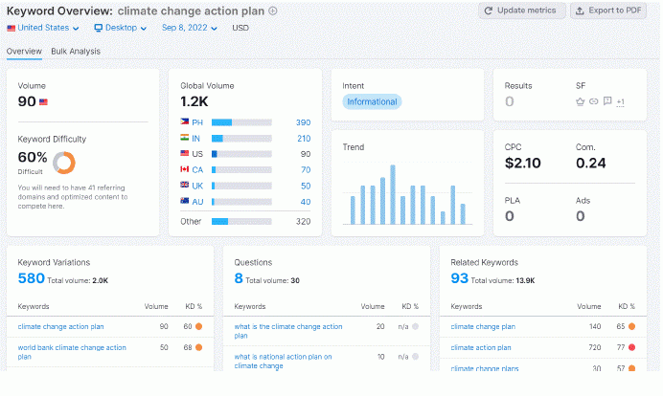The width and height of the screenshot is (663, 396).
Task: Click the Total volume 13.9K text
Action: tap(503, 281)
